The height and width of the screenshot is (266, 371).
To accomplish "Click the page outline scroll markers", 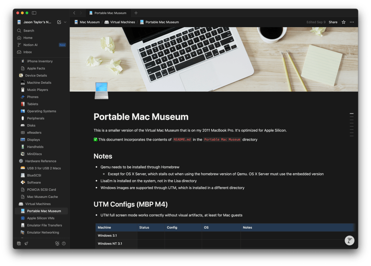I will [351, 125].
